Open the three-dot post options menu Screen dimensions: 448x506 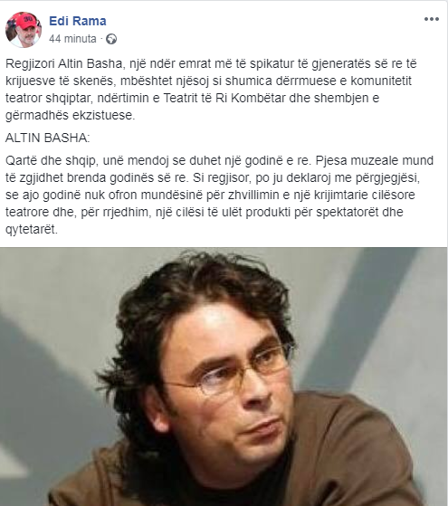click(432, 19)
